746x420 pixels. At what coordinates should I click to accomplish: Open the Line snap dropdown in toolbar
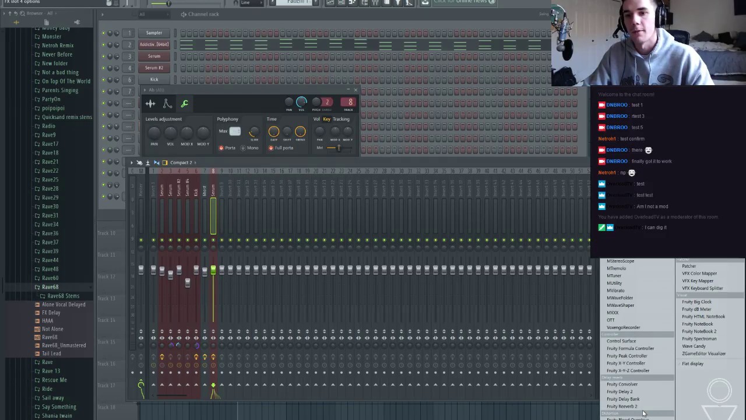pos(251,2)
